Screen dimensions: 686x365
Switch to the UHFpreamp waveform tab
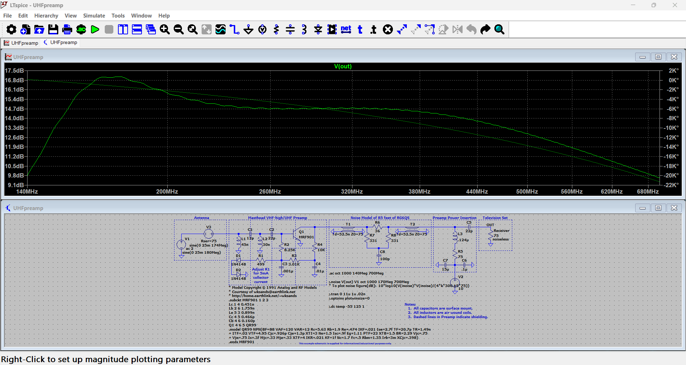[21, 43]
